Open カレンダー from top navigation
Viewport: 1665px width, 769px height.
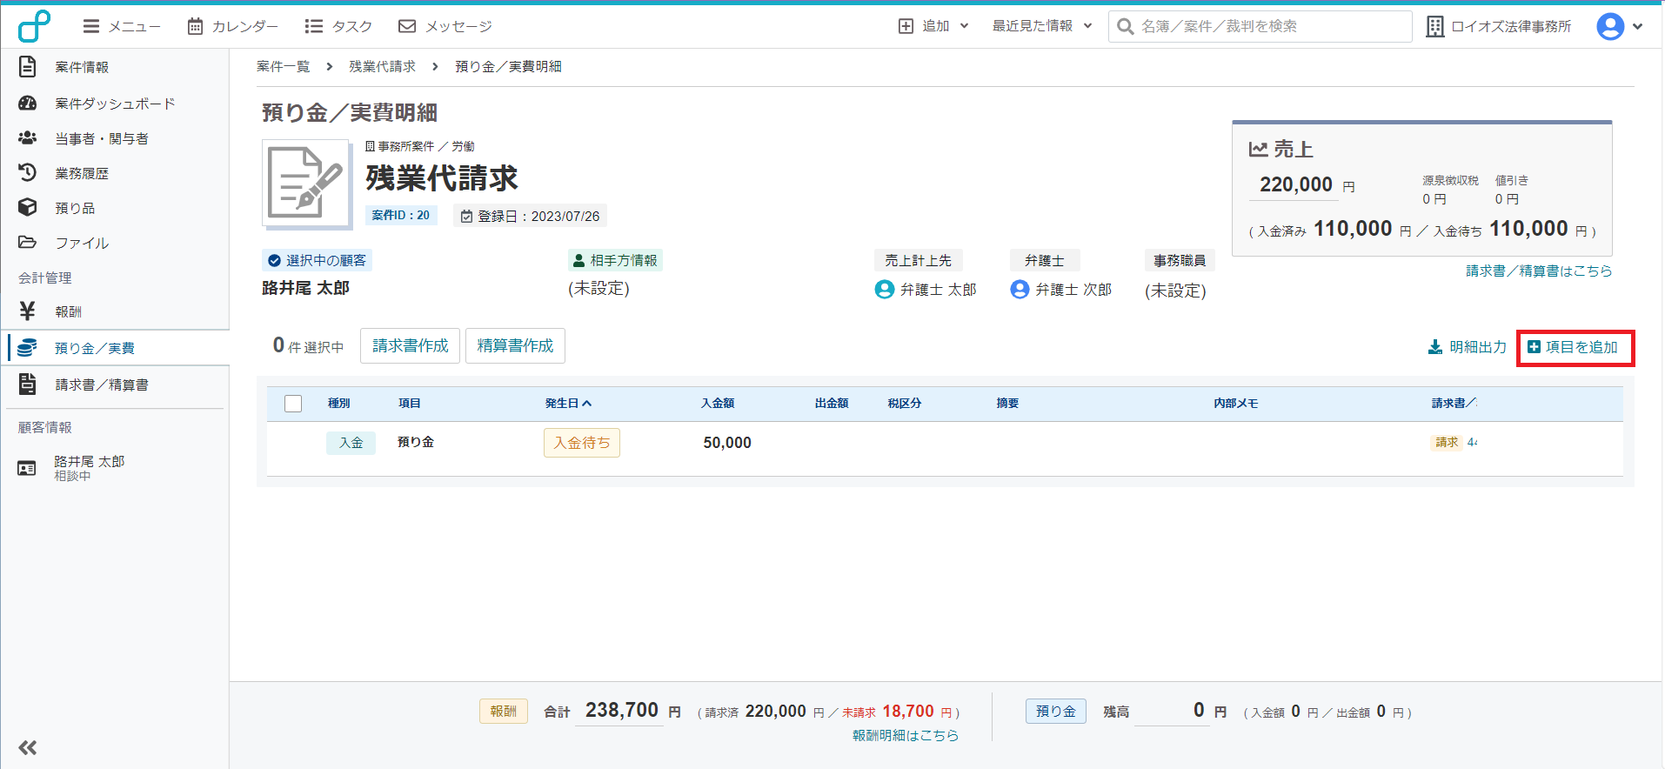[232, 26]
